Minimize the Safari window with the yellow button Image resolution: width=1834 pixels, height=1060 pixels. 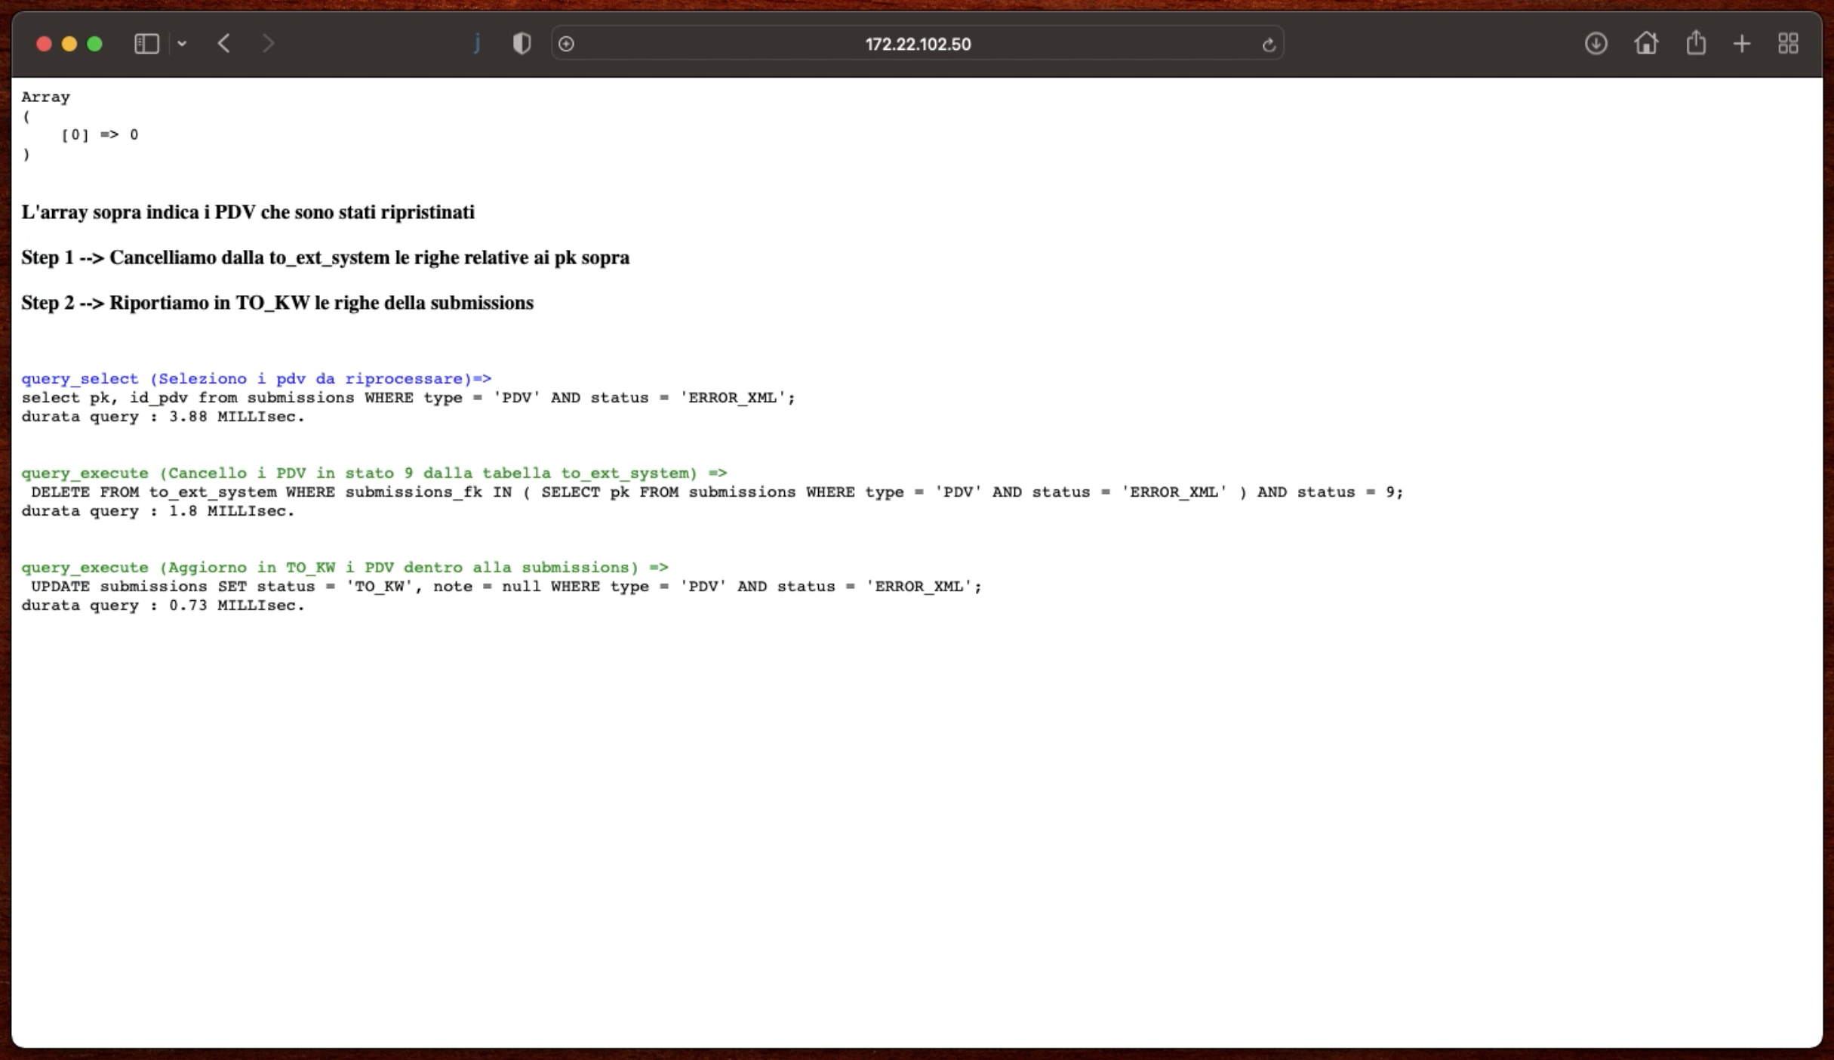click(69, 44)
